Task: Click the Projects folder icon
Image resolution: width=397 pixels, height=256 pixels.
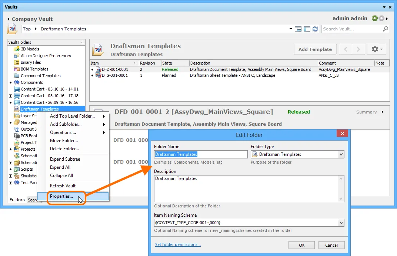Action: (x=17, y=149)
